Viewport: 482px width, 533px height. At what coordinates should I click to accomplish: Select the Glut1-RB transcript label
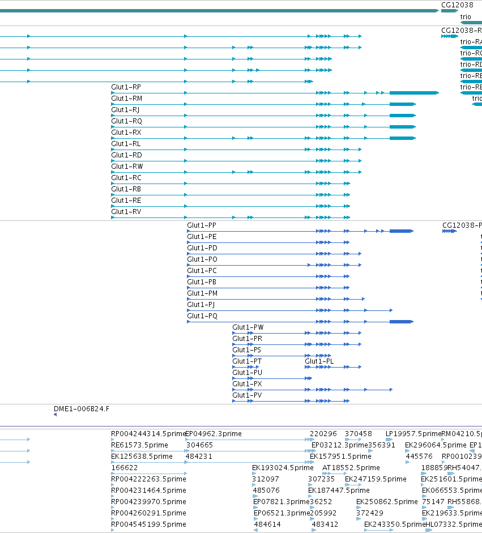tap(126, 189)
